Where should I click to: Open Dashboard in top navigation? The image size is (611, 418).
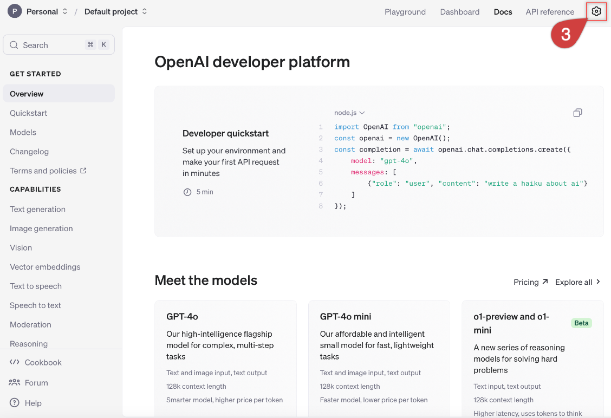[x=459, y=12]
